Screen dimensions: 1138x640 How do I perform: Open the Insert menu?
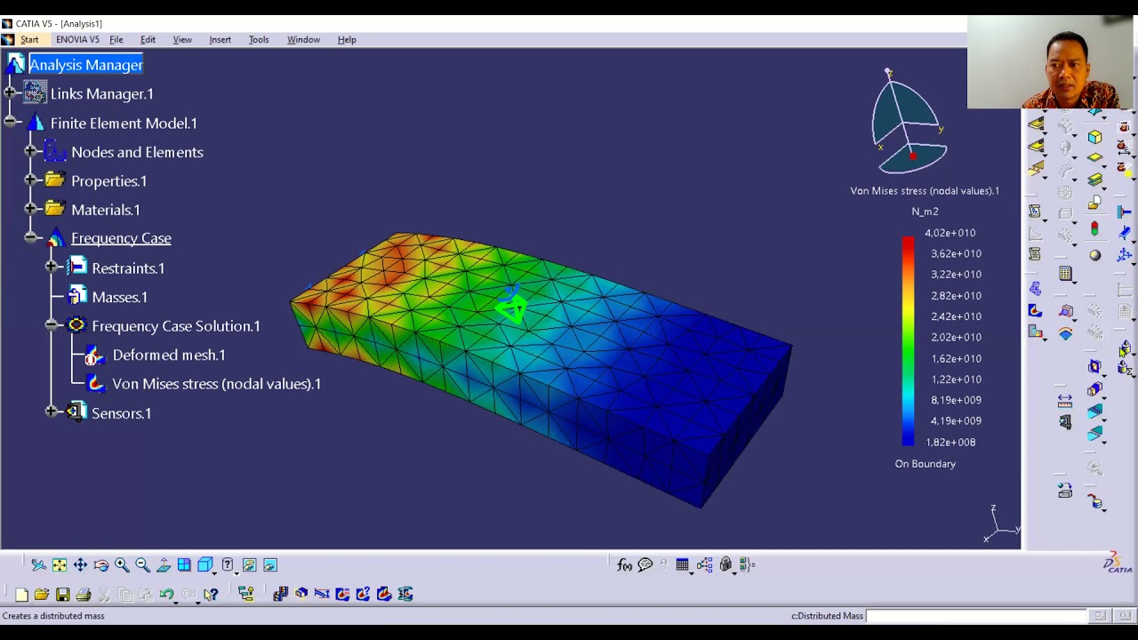(220, 40)
